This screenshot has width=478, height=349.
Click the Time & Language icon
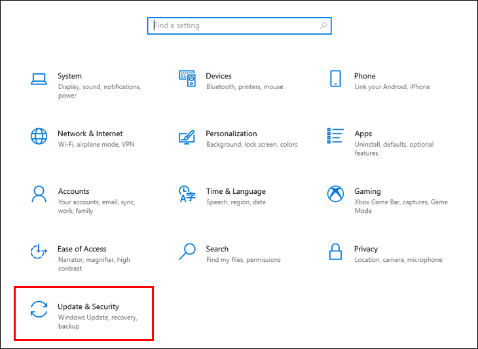(187, 194)
